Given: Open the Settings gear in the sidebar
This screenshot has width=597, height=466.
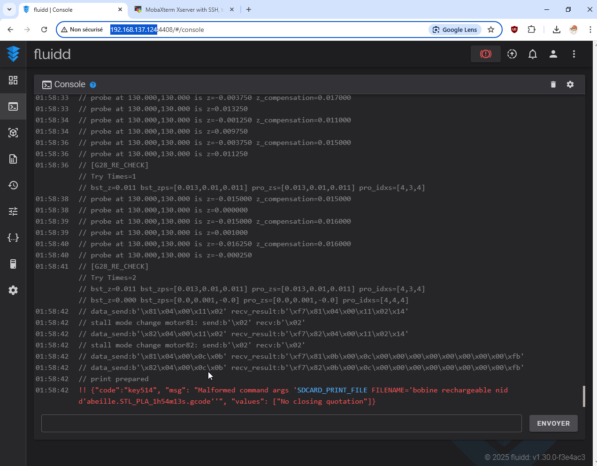Looking at the screenshot, I should click(13, 290).
